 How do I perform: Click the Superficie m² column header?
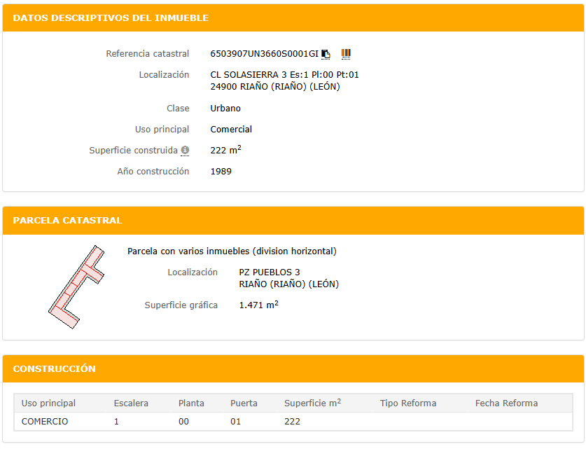point(312,403)
